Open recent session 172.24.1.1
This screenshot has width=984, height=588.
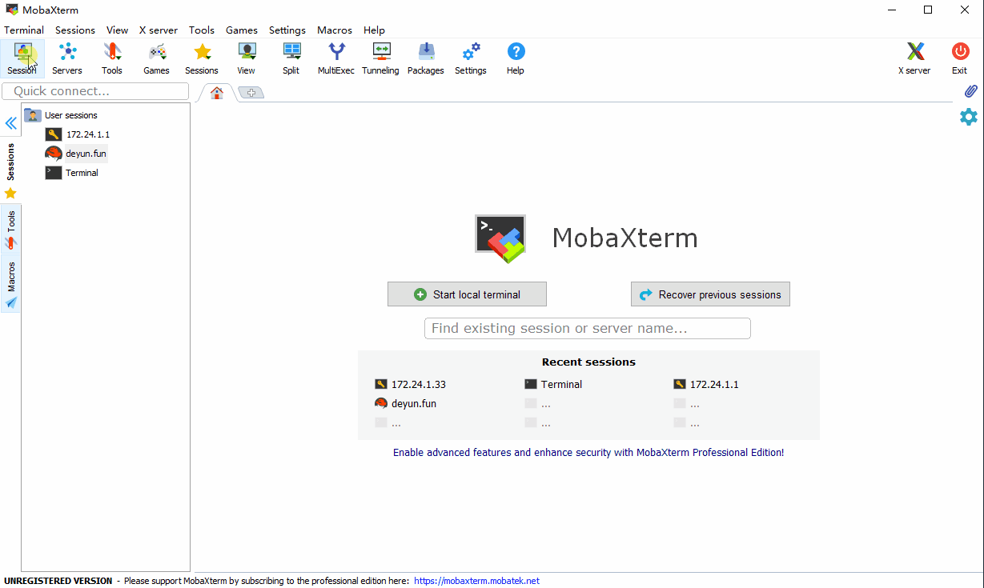point(706,385)
